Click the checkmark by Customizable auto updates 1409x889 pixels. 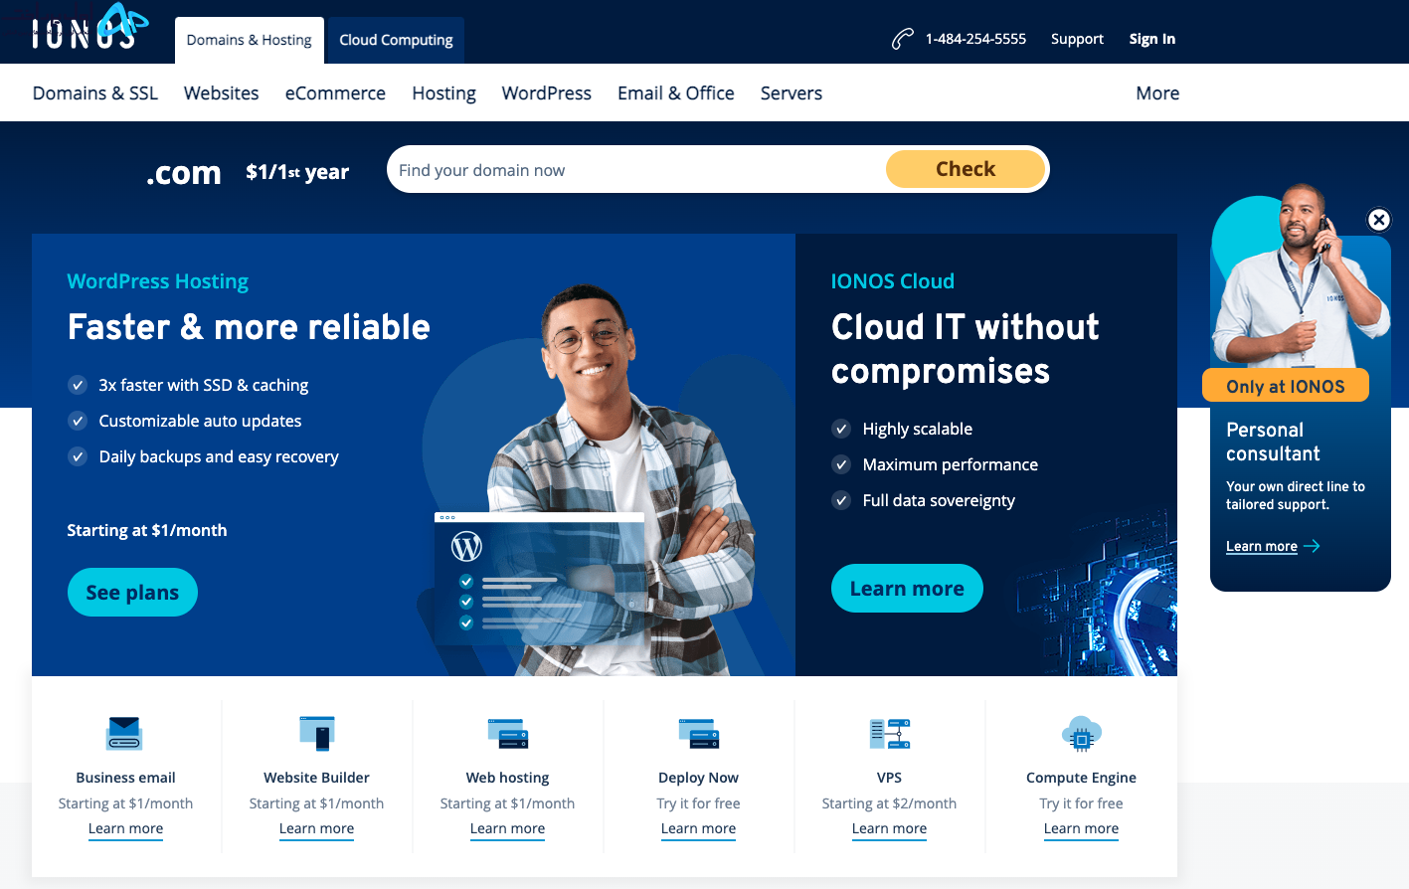point(78,421)
